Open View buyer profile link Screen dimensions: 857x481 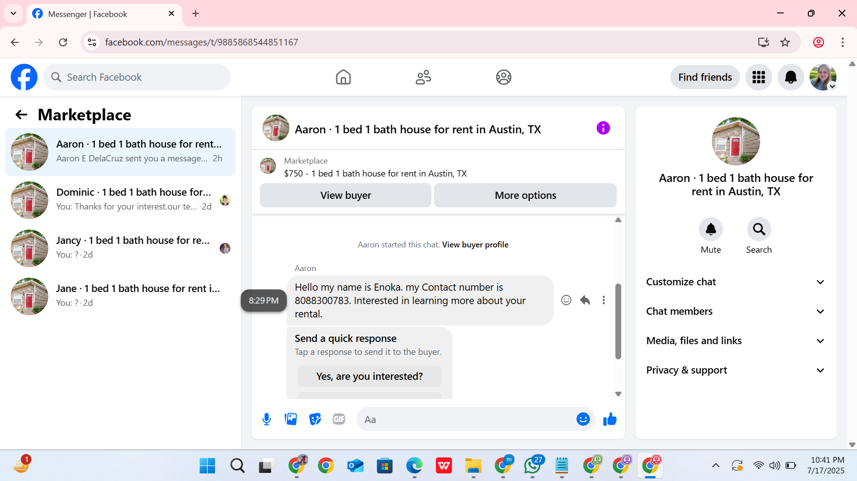point(475,244)
